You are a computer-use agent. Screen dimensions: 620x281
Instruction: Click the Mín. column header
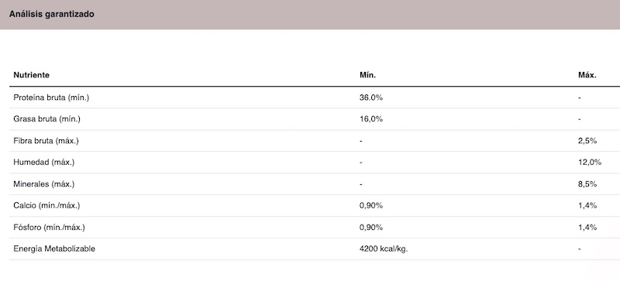(x=367, y=75)
